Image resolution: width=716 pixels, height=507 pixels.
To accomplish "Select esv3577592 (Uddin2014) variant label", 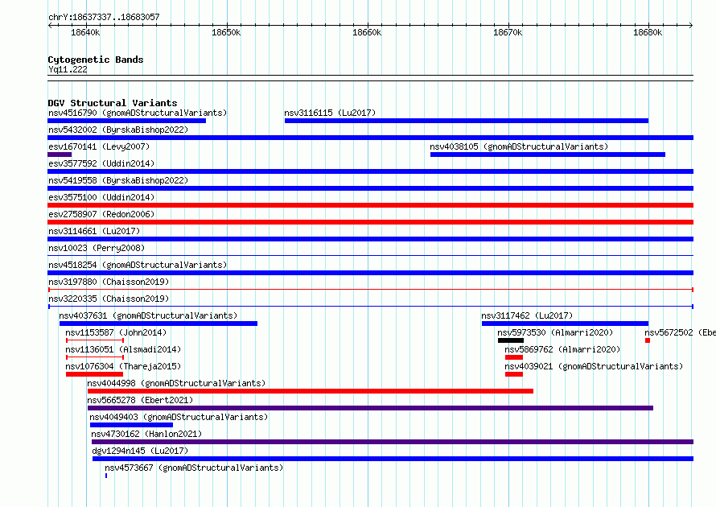I will pos(101,163).
